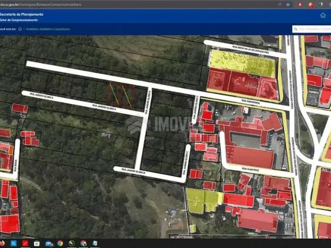
Task: Open the notepad-style app at taskbar end
Action: pos(95,243)
